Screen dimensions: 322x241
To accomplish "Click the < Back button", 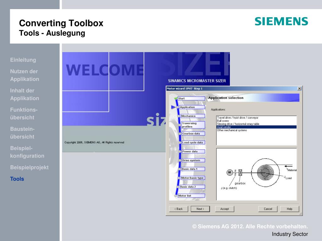I will pos(179,209).
